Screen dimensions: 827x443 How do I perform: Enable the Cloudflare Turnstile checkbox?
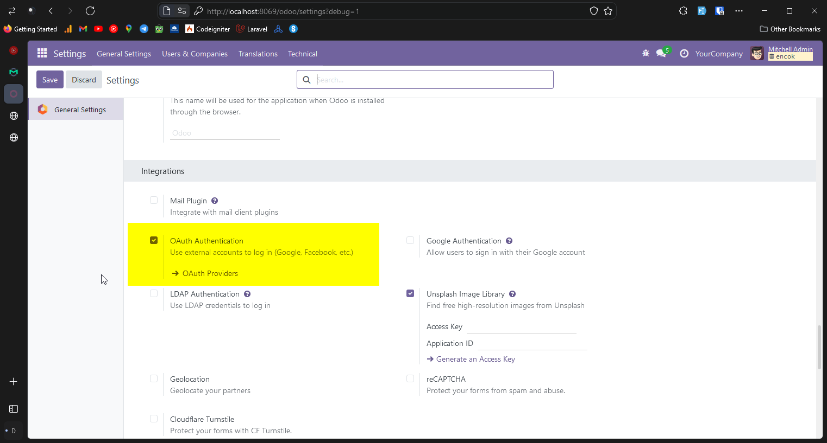154,419
